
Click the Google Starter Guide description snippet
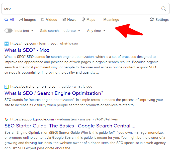(x=85, y=140)
